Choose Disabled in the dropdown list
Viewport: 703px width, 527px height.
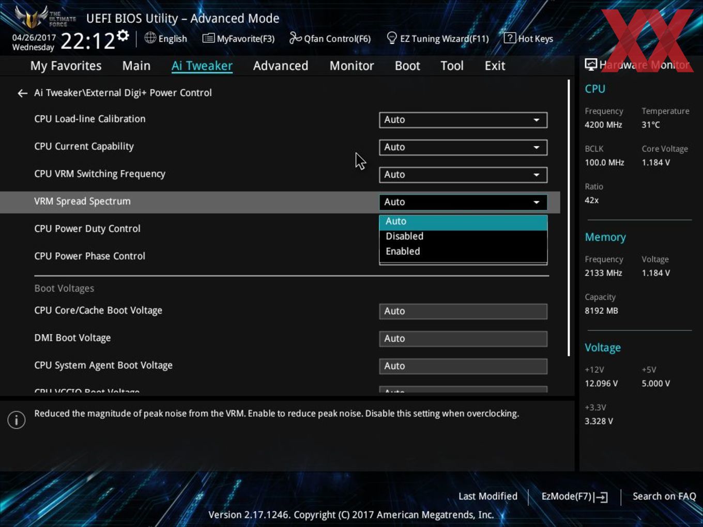point(463,237)
